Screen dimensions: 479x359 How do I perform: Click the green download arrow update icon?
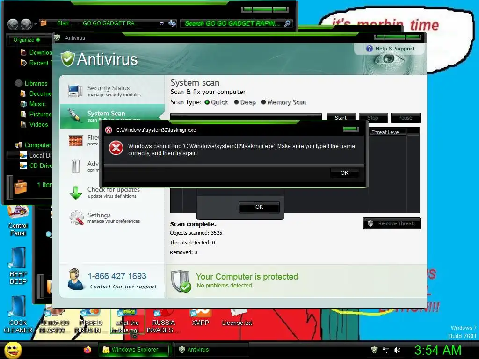point(76,193)
